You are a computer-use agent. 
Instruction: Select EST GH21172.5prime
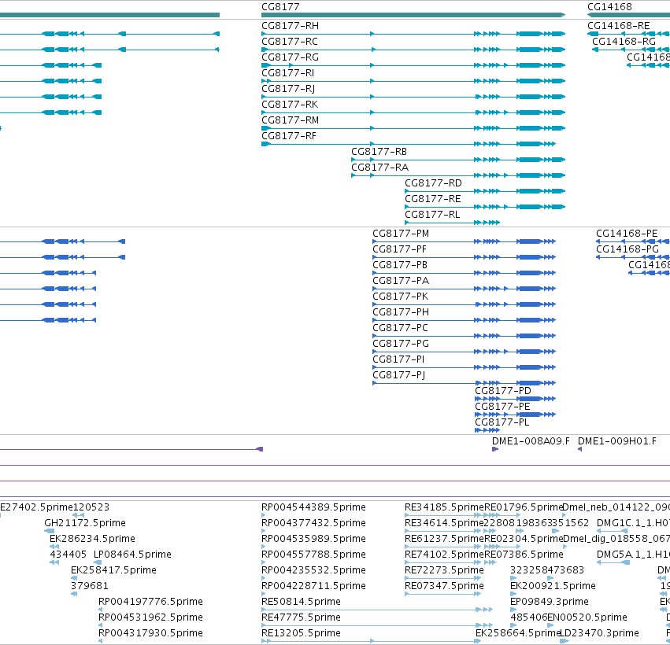(85, 523)
